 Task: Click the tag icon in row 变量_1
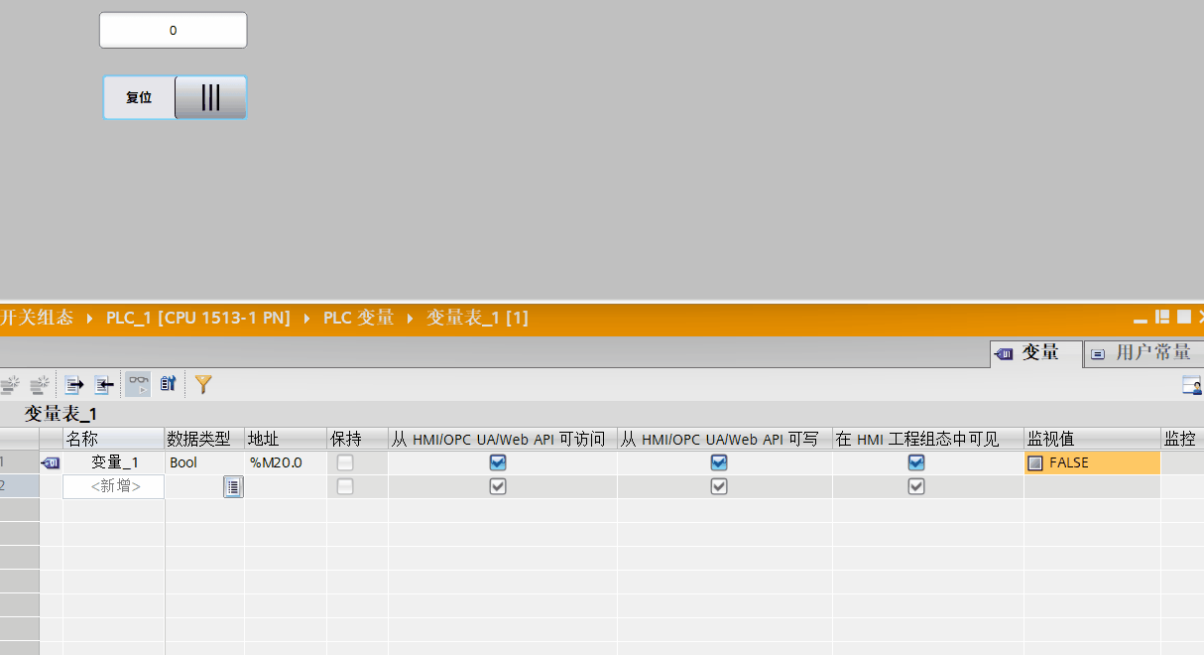click(51, 462)
